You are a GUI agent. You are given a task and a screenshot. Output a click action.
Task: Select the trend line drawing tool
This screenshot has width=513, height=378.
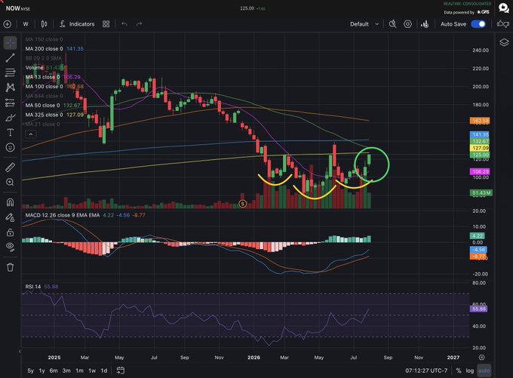pyautogui.click(x=10, y=57)
